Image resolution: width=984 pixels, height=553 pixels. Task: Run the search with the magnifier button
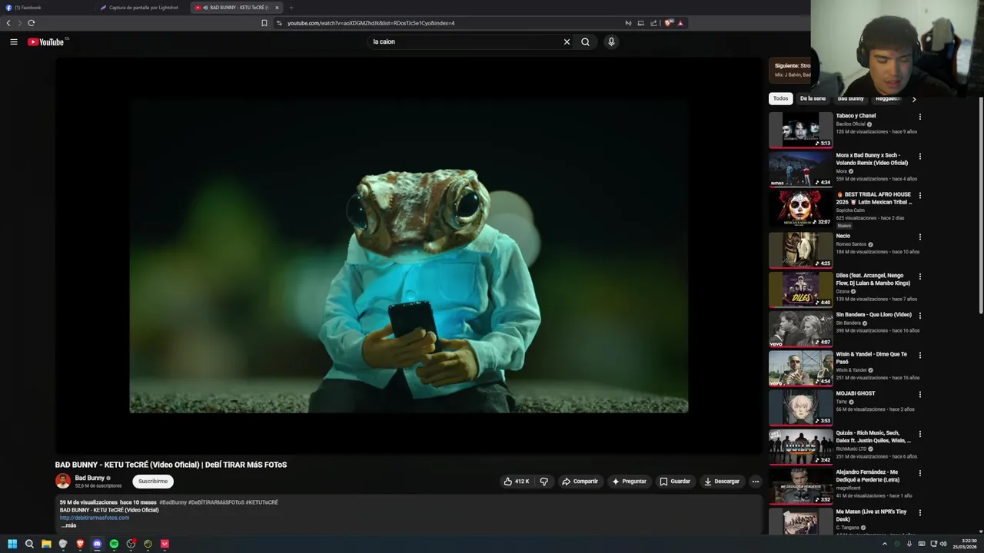pyautogui.click(x=585, y=41)
